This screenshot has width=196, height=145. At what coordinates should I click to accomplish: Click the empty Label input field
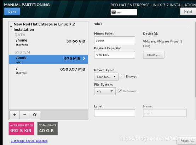pyautogui.click(x=115, y=113)
